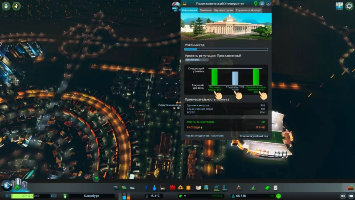Change simulation speed with arrows button

pos(53,196)
